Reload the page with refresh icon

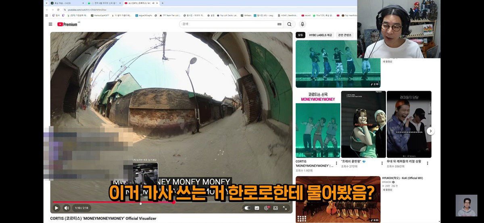(x=58, y=9)
